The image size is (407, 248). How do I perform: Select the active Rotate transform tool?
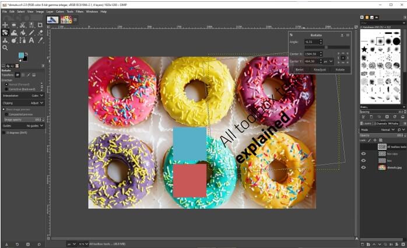click(5, 33)
